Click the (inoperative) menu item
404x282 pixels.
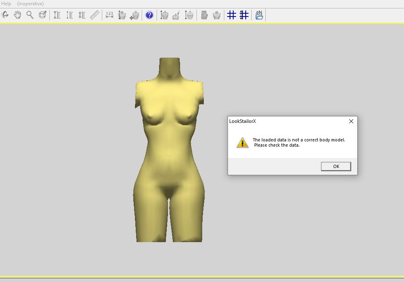(30, 4)
